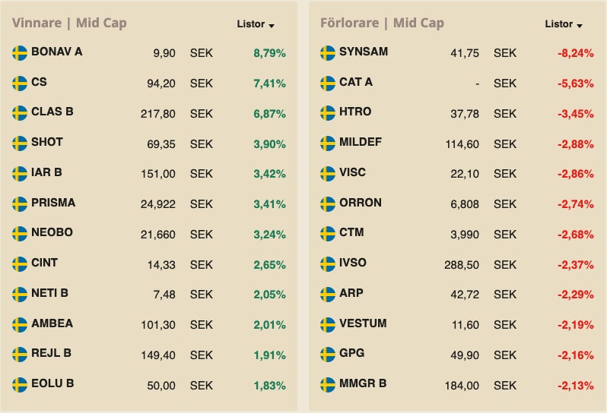Viewport: 607px width, 413px height.
Task: Click the flag icon beside SYNSAM
Action: 328,52
